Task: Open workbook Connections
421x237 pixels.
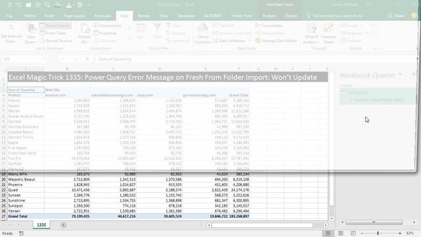Action: 107,26
